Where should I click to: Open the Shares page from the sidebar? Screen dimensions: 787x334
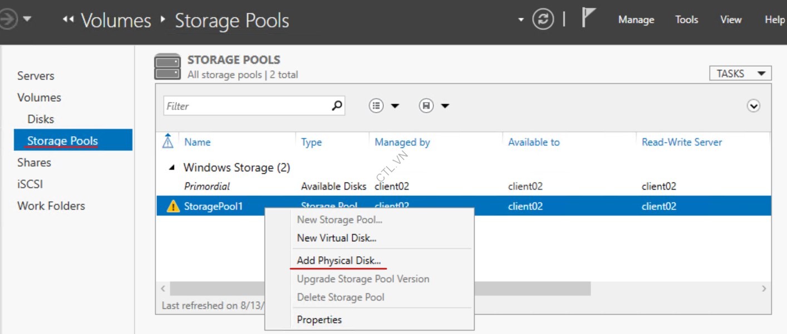[34, 162]
